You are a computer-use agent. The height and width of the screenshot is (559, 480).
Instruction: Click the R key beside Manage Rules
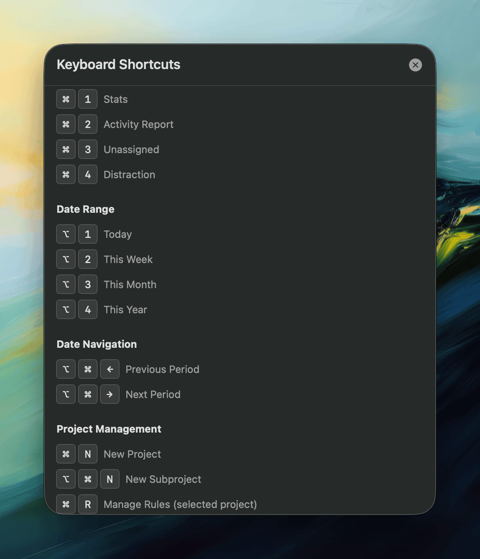(x=88, y=504)
